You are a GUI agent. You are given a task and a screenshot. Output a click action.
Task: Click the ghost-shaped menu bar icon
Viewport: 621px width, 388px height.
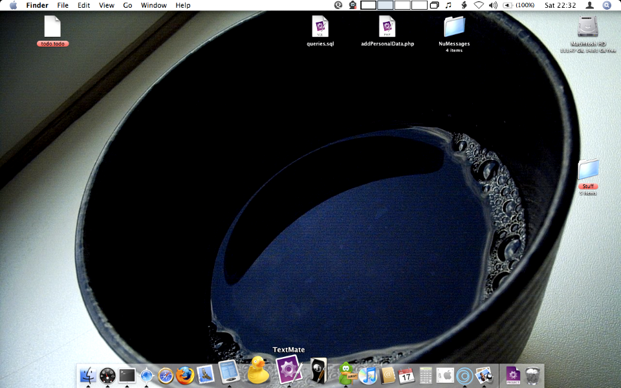(353, 5)
